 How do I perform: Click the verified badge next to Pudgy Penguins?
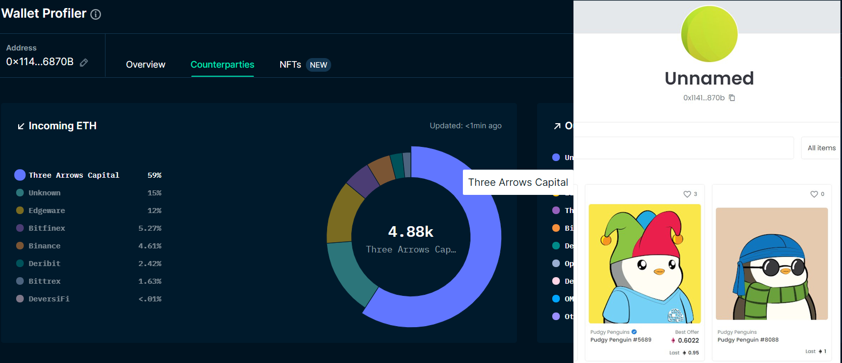click(634, 332)
